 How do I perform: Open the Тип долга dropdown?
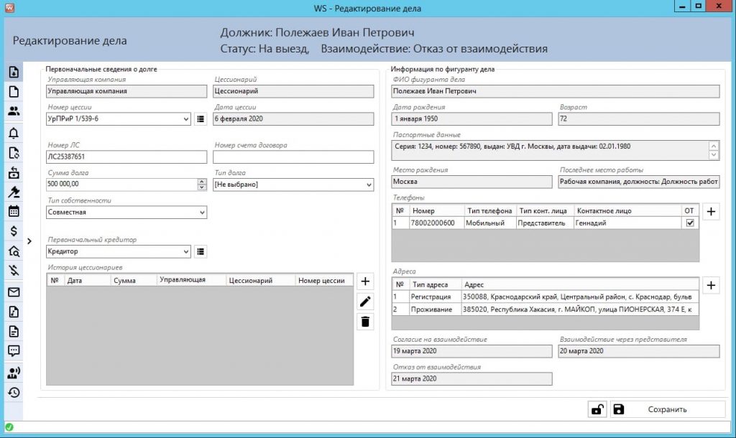(369, 185)
